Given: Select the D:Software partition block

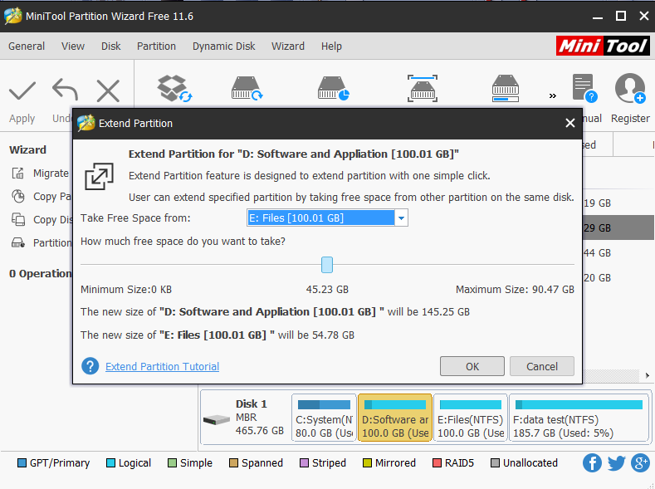Looking at the screenshot, I should (x=395, y=417).
